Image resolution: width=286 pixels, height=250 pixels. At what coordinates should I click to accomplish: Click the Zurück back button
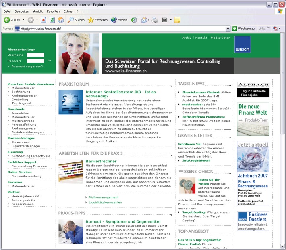(x=12, y=20)
